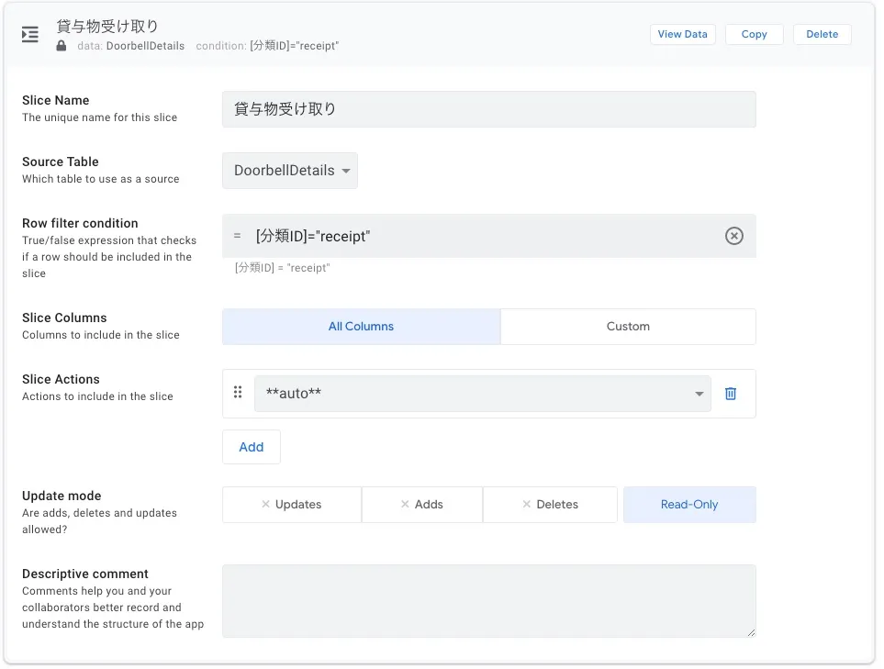
Task: Click the View Data button
Action: pos(682,34)
